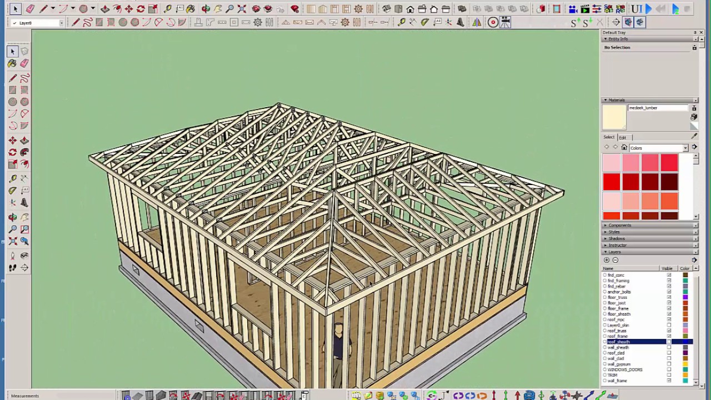
Task: Change the roof_sheath layer blue color swatch
Action: point(685,342)
